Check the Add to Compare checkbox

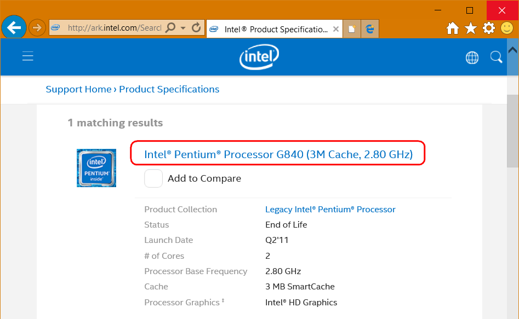point(153,178)
